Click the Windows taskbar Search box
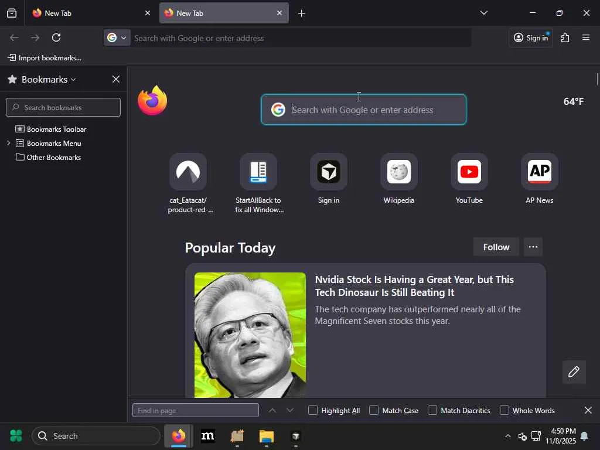 coord(96,436)
